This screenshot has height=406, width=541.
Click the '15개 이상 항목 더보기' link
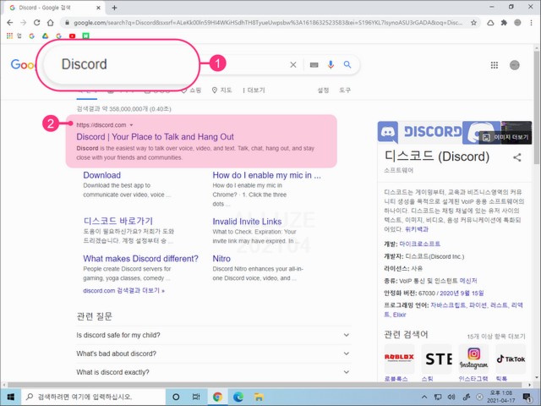point(496,337)
